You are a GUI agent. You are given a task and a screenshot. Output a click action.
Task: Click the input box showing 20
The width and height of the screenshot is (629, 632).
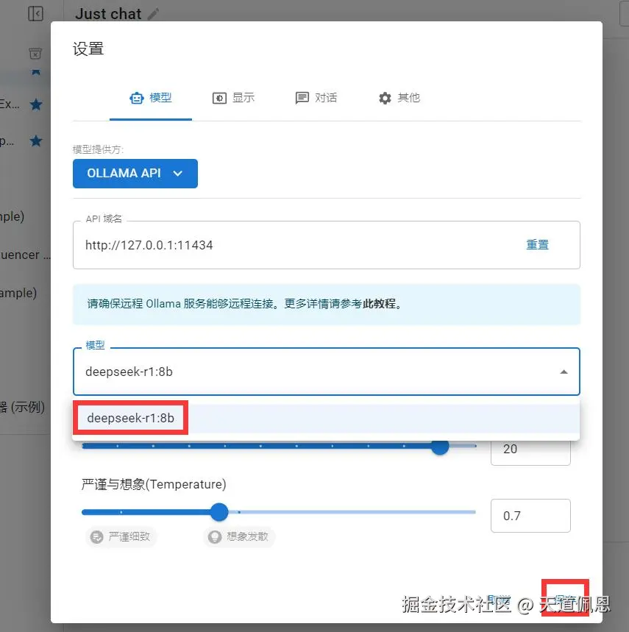tap(530, 450)
